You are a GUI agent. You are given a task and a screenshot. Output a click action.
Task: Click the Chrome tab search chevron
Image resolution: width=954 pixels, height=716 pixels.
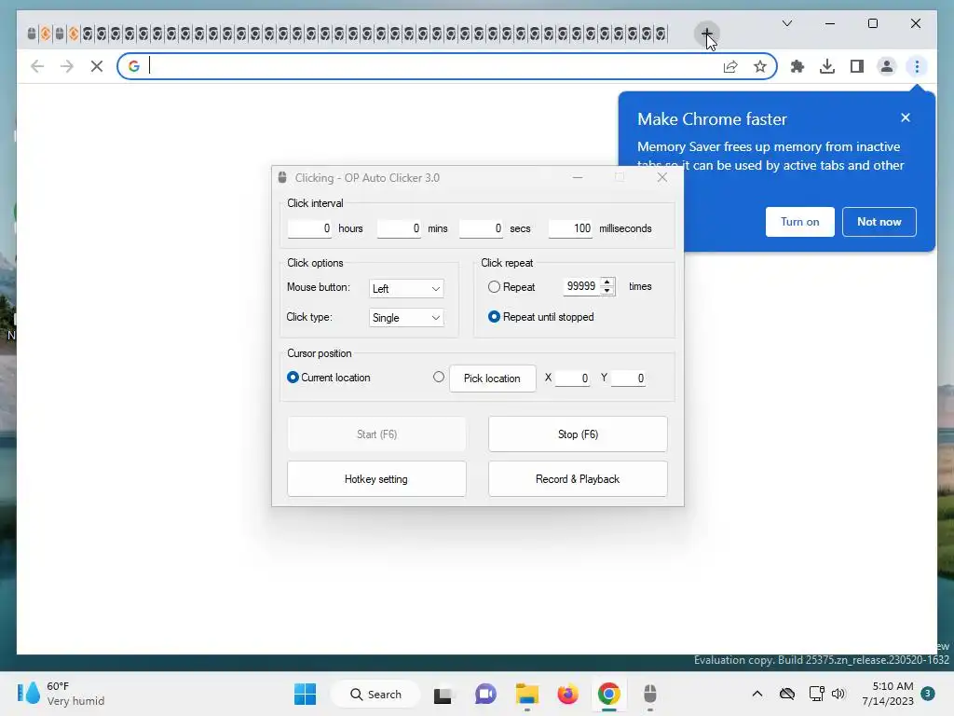pyautogui.click(x=787, y=23)
